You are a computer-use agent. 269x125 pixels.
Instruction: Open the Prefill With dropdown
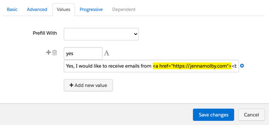101,34
